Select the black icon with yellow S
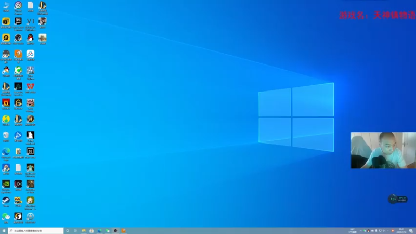The image size is (416, 234). (x=18, y=217)
